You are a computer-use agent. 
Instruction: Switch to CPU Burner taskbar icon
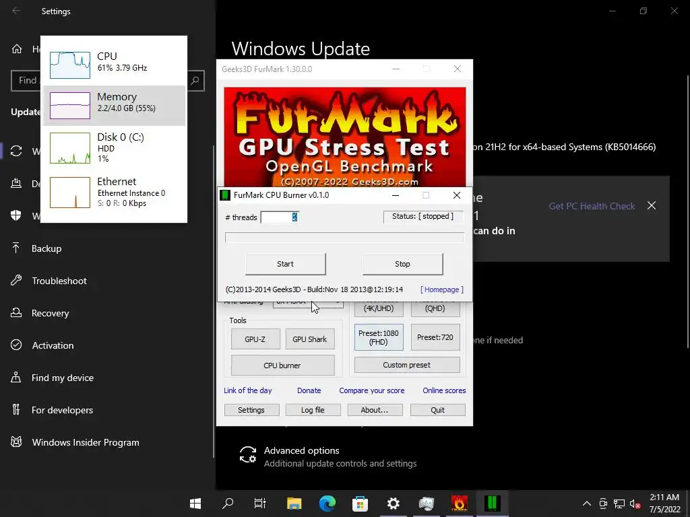(492, 504)
